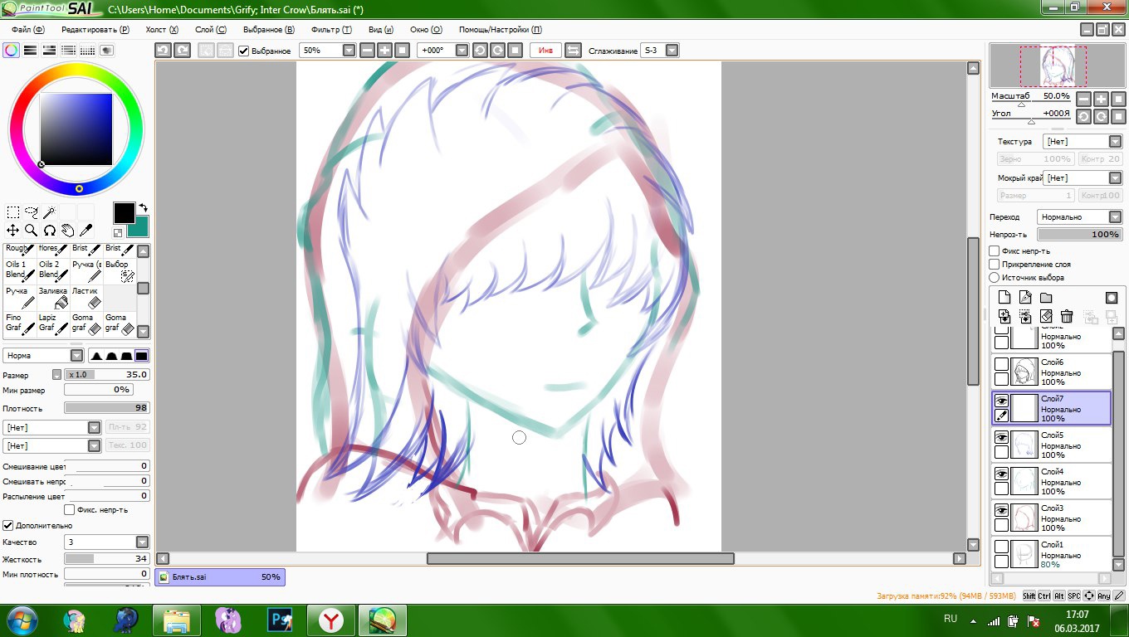The width and height of the screenshot is (1129, 637).
Task: Flip canvas horizontally with arrows icon
Action: [573, 51]
